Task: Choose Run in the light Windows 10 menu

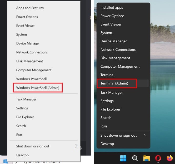Action: click(44, 135)
